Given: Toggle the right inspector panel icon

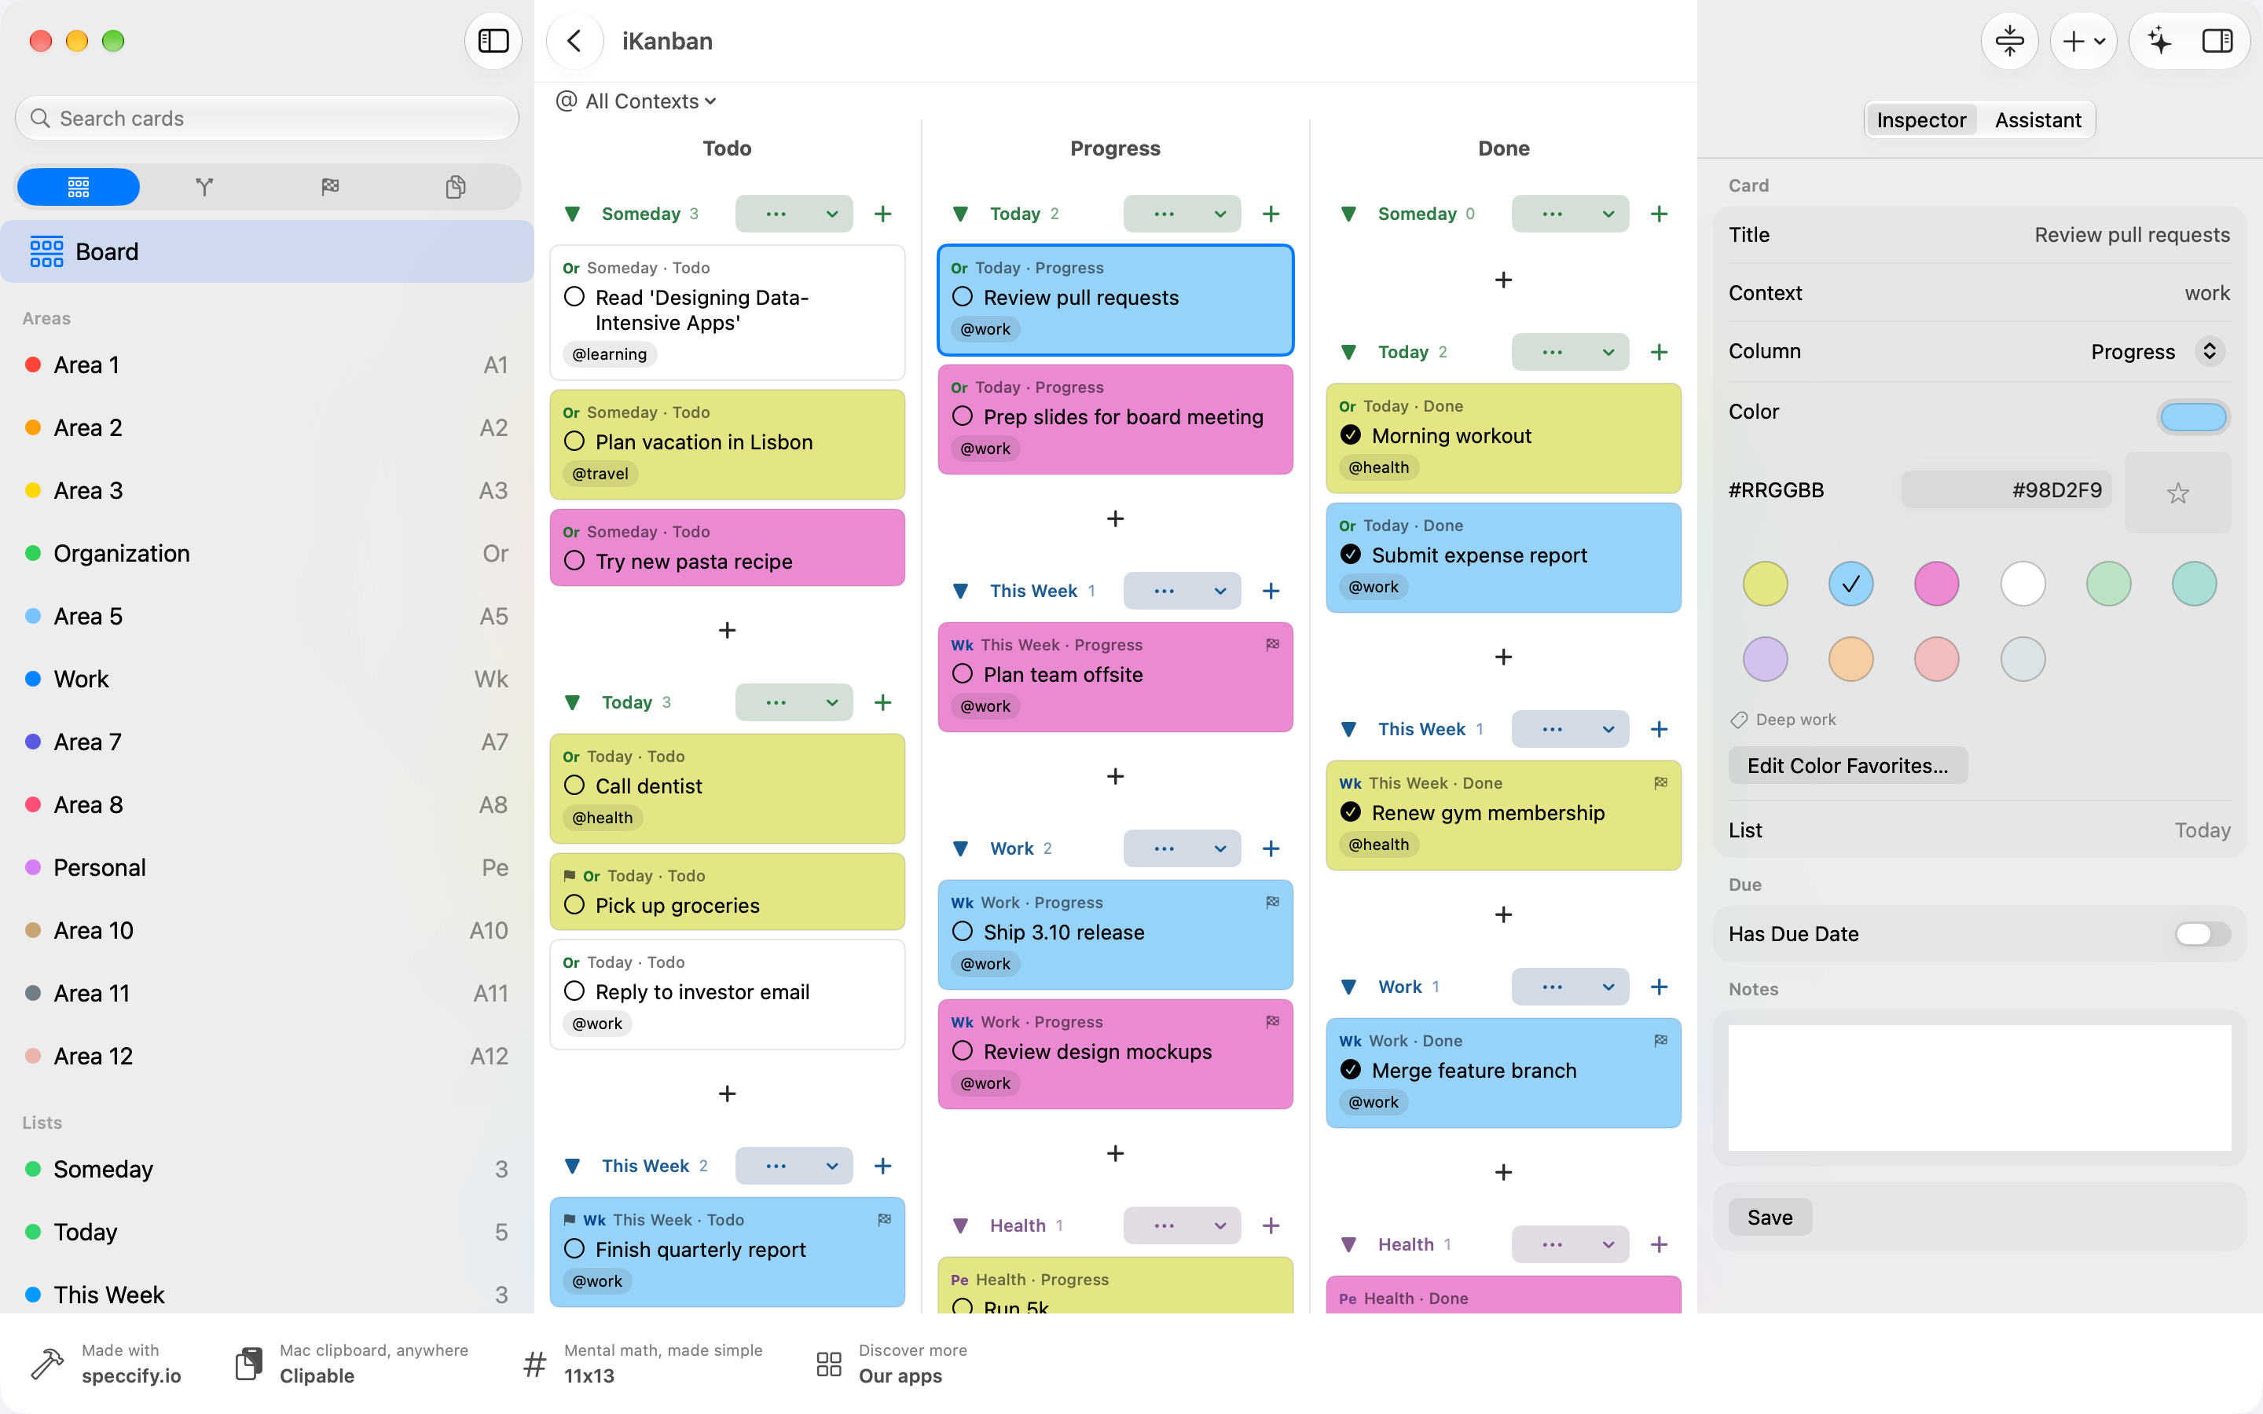Looking at the screenshot, I should pos(2217,41).
